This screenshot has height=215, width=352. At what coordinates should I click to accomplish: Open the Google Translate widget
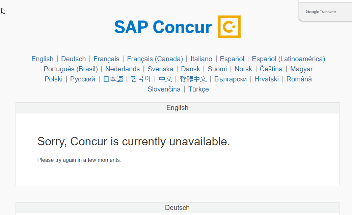(x=321, y=11)
